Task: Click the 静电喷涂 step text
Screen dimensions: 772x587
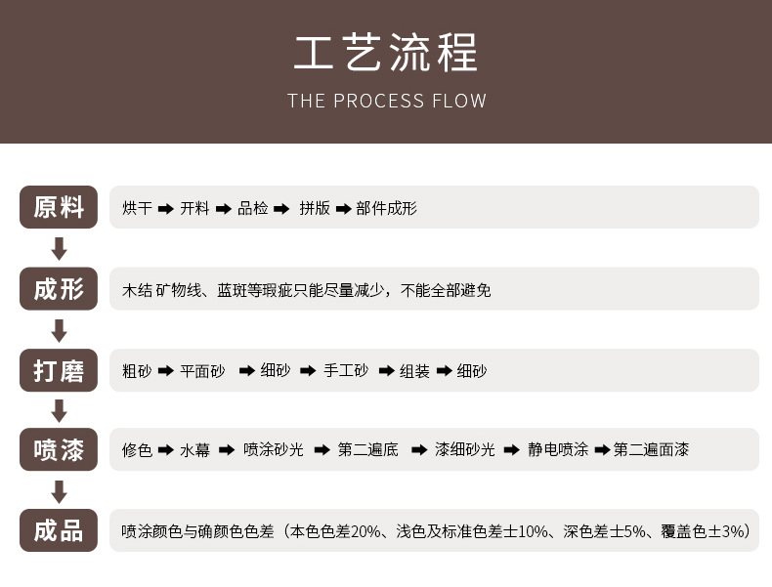Action: [557, 450]
